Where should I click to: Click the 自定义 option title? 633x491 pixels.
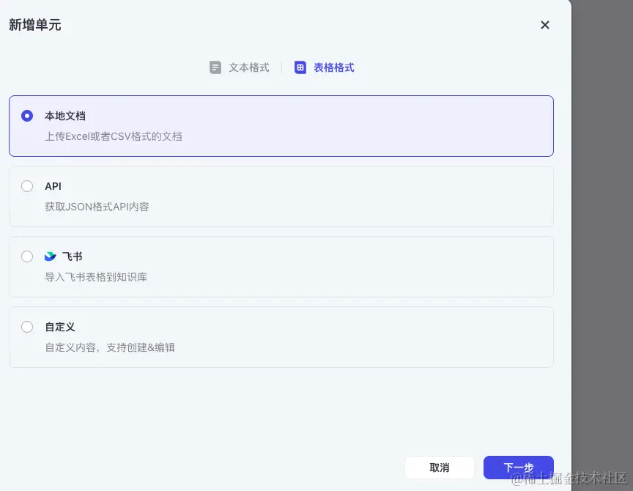pyautogui.click(x=60, y=327)
